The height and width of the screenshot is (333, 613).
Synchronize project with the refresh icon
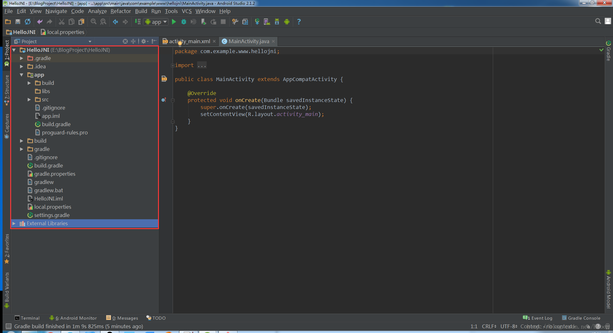point(28,22)
